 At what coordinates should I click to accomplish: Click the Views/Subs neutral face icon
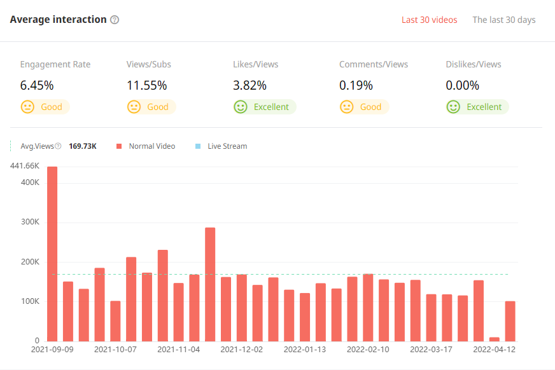(x=134, y=107)
